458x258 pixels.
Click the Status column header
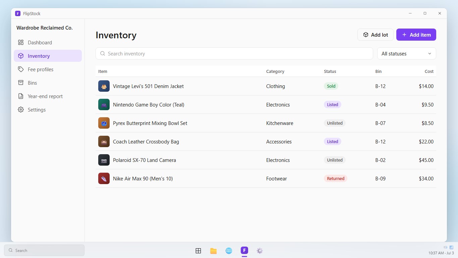tap(330, 71)
